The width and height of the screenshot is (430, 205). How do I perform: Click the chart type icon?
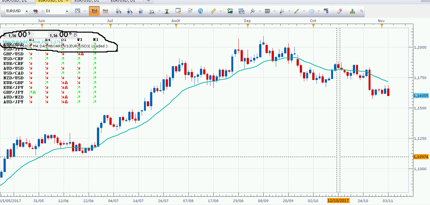[78, 11]
